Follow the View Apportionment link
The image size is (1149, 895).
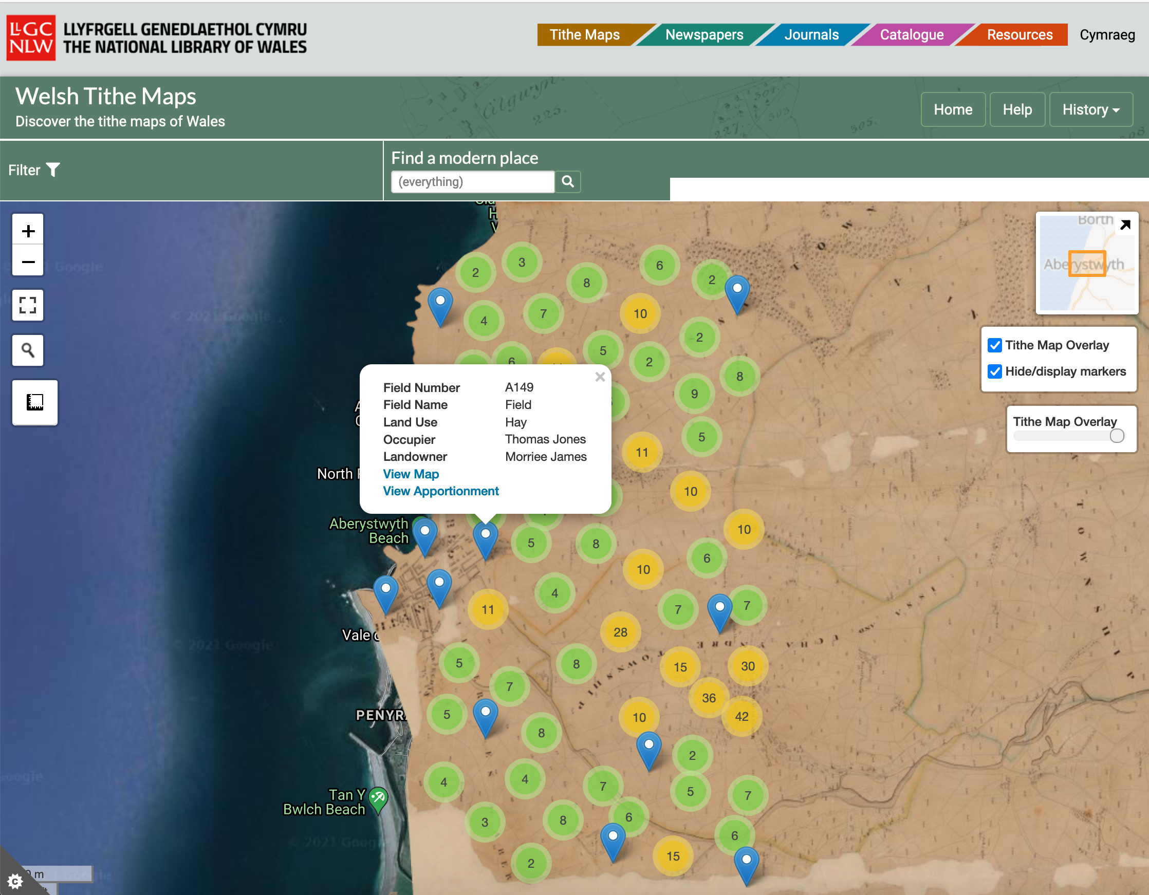coord(441,491)
